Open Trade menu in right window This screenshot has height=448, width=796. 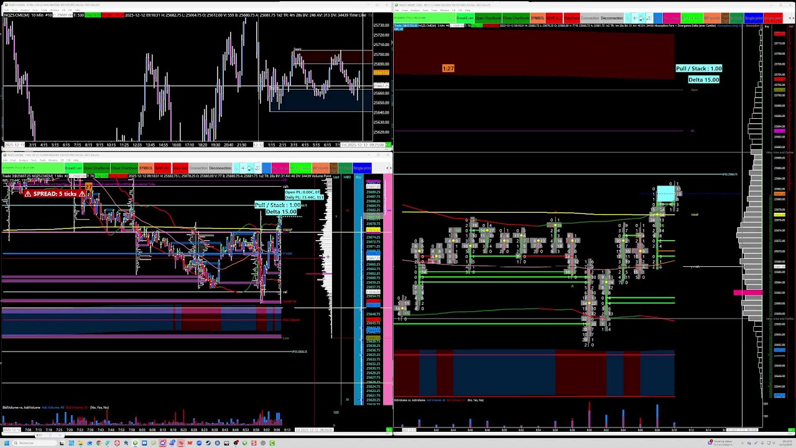[434, 10]
